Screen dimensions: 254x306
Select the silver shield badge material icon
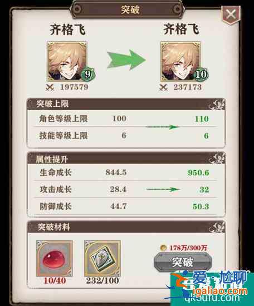[102, 258]
